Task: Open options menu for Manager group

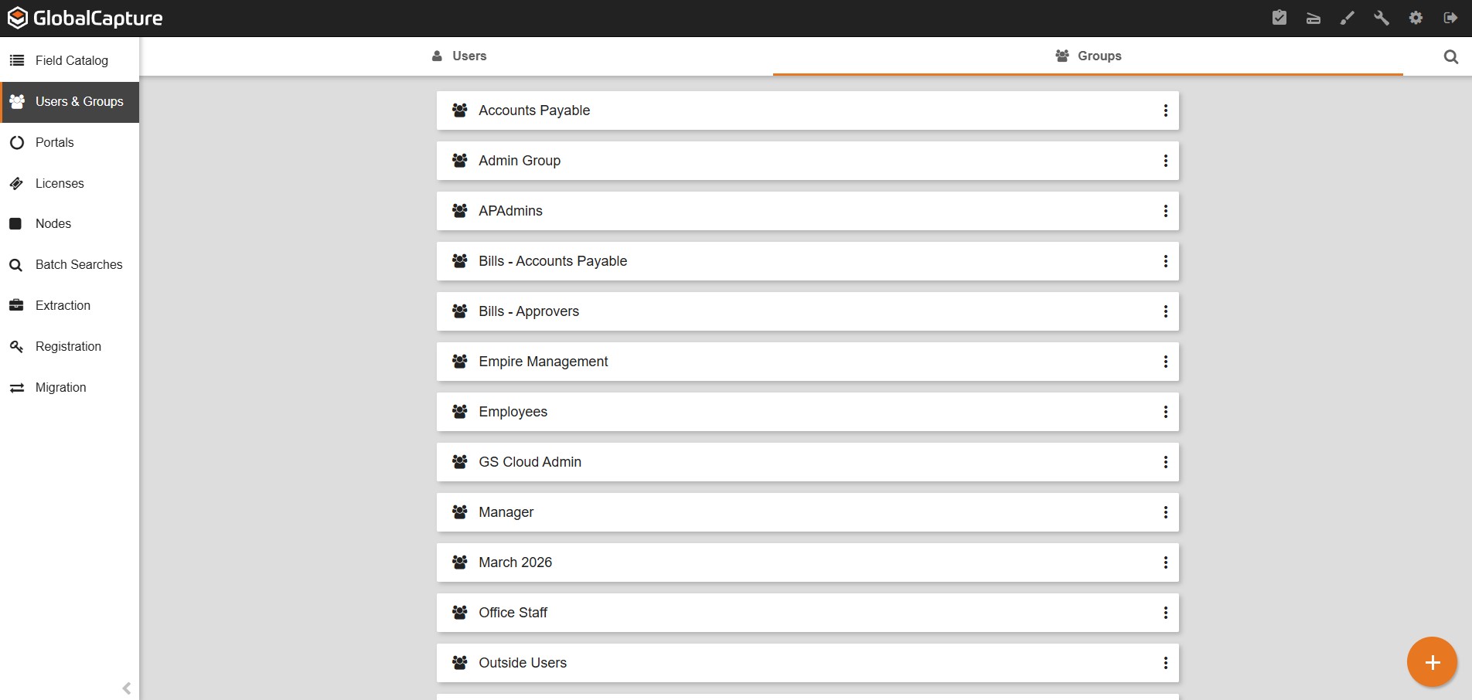Action: click(x=1165, y=512)
